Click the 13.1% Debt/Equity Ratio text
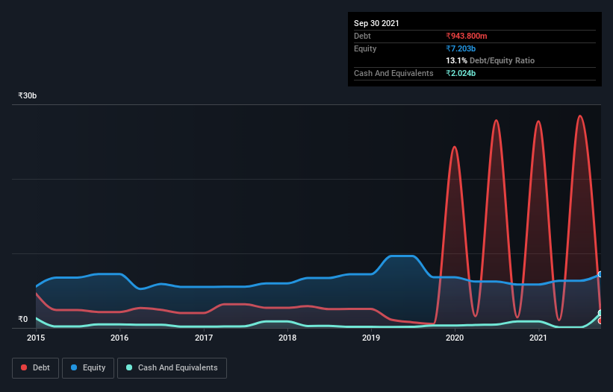The height and width of the screenshot is (392, 613). (491, 60)
